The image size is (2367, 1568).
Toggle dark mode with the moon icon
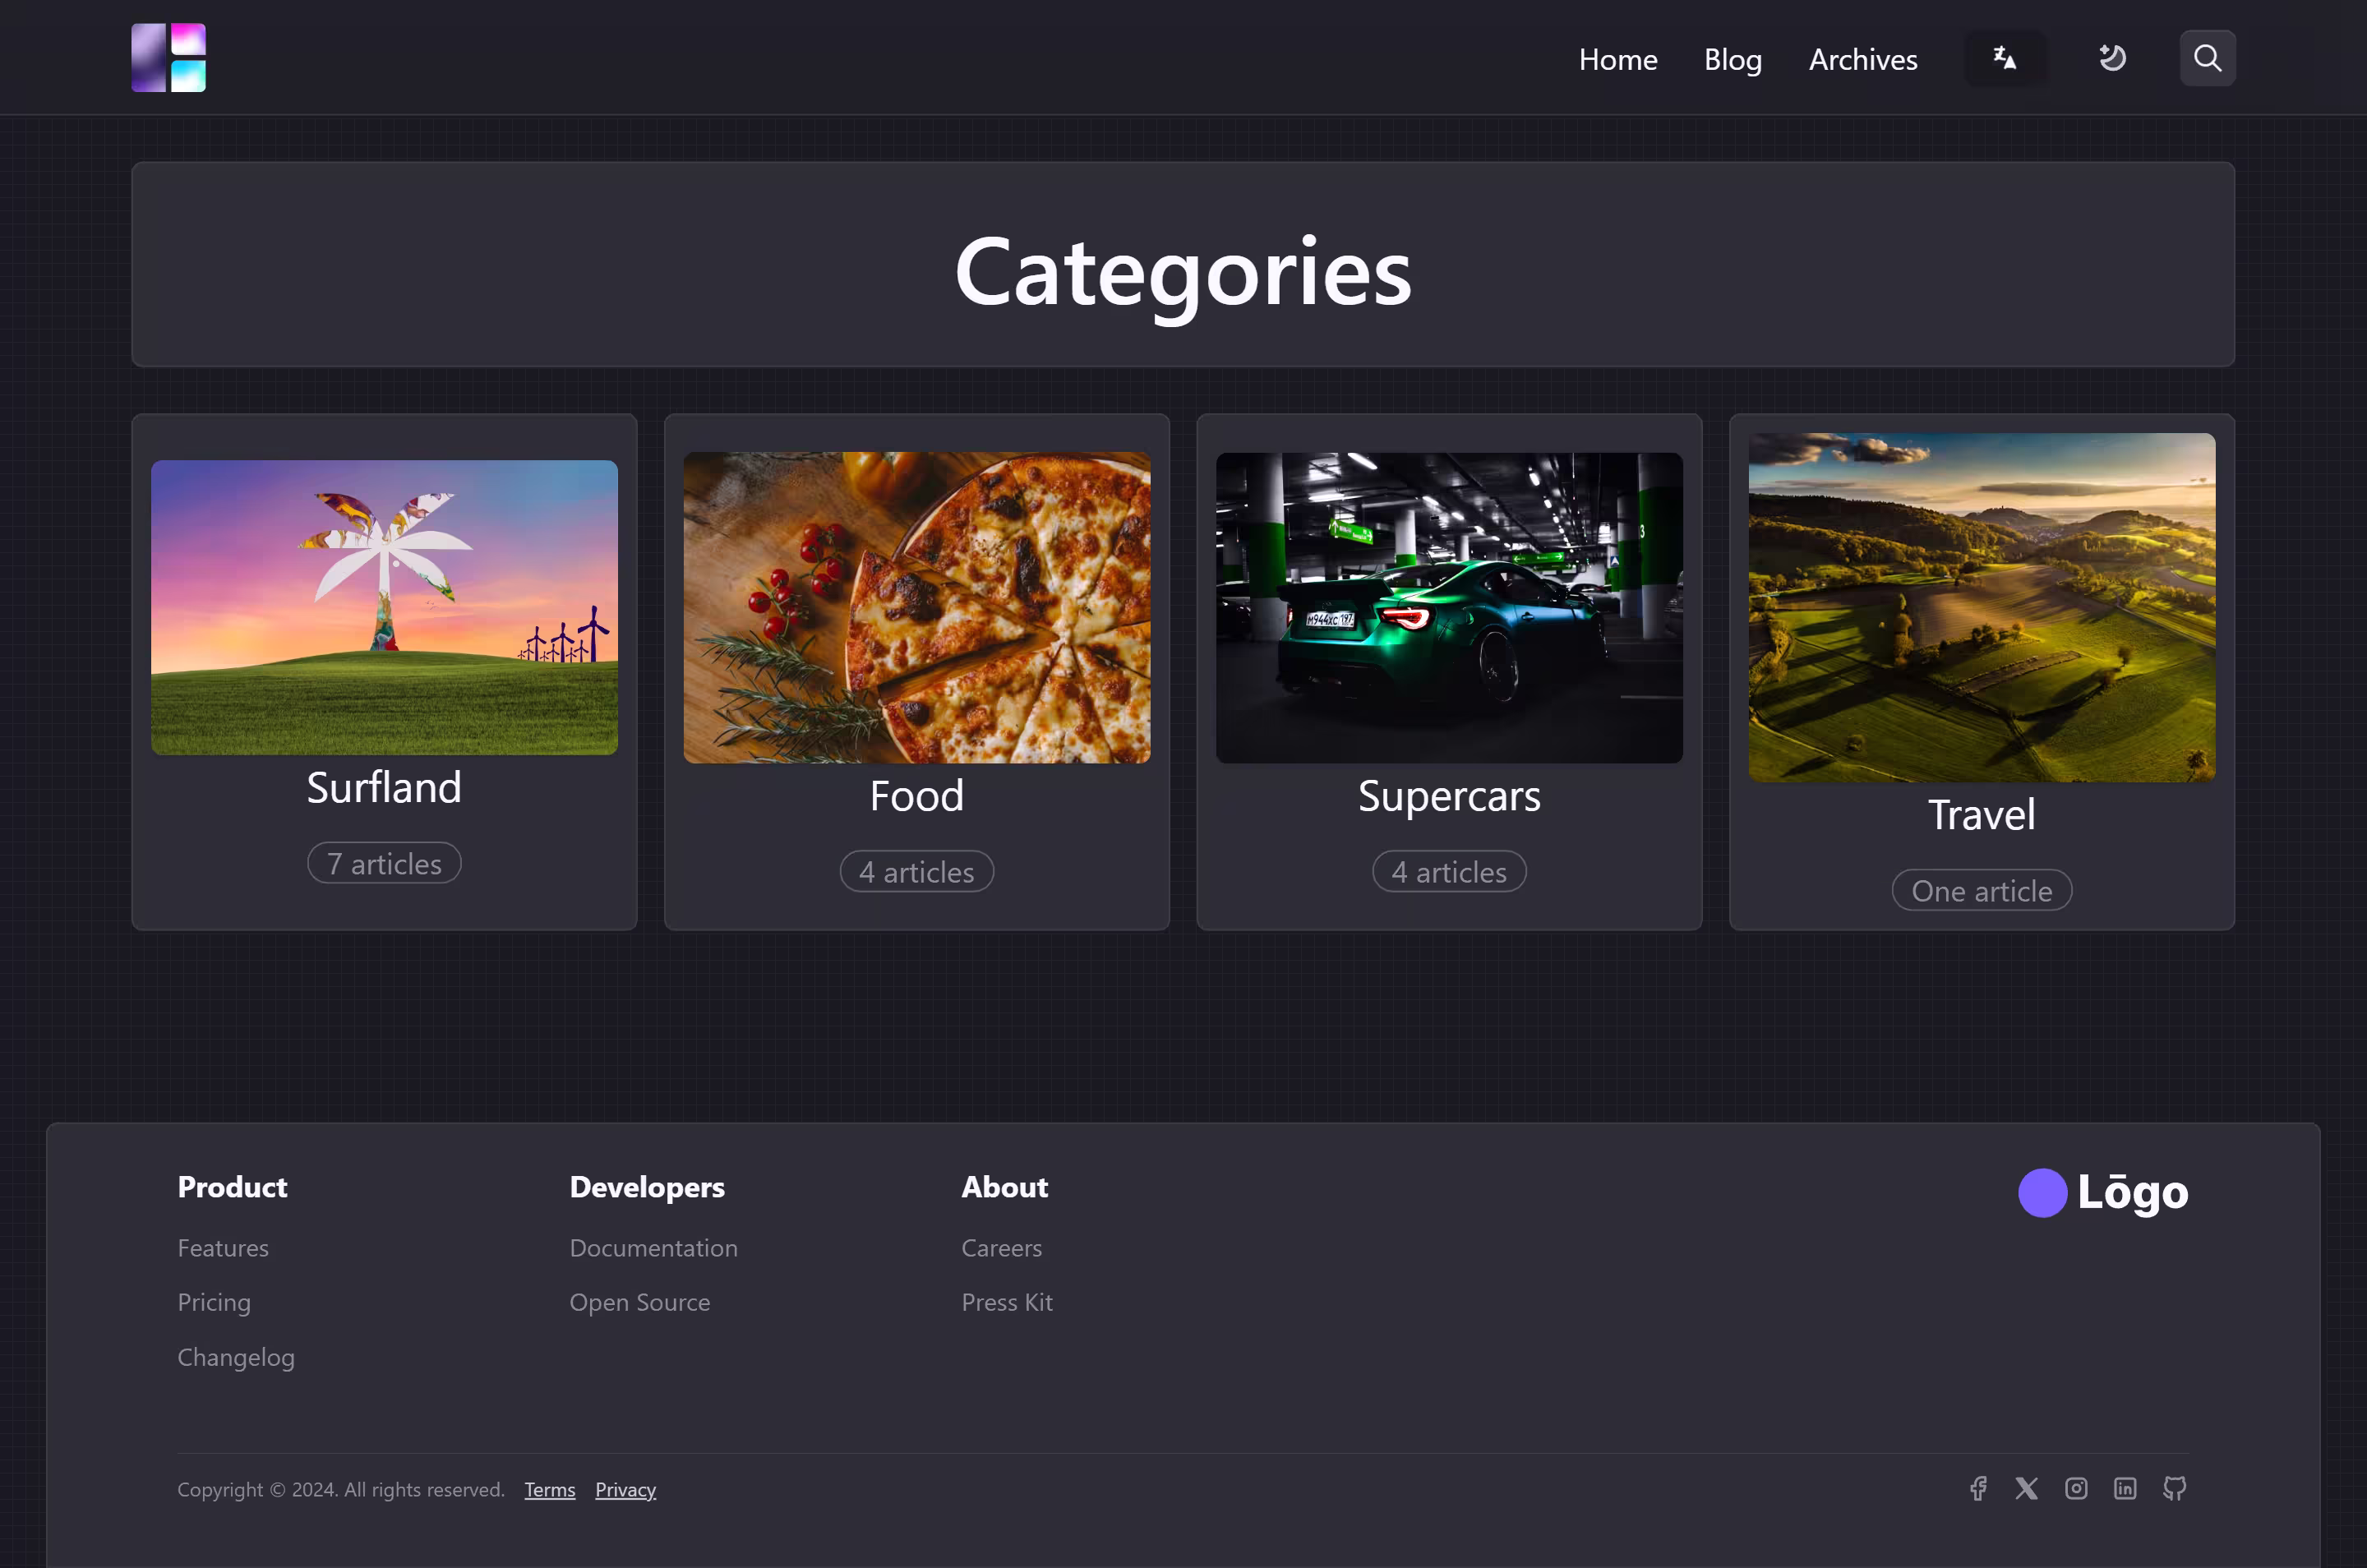pos(2112,57)
